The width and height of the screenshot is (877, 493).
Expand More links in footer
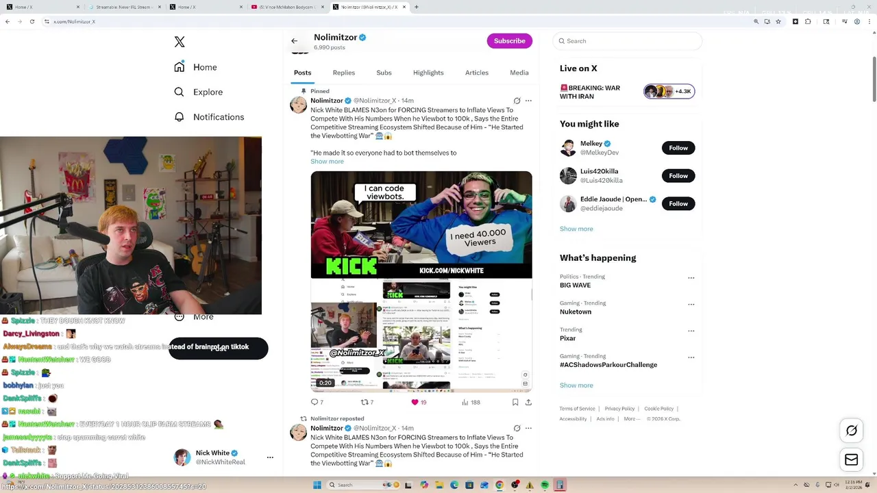point(632,418)
